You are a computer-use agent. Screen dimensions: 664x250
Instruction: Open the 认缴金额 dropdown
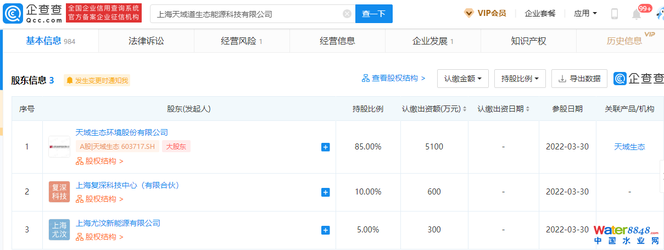click(x=462, y=79)
